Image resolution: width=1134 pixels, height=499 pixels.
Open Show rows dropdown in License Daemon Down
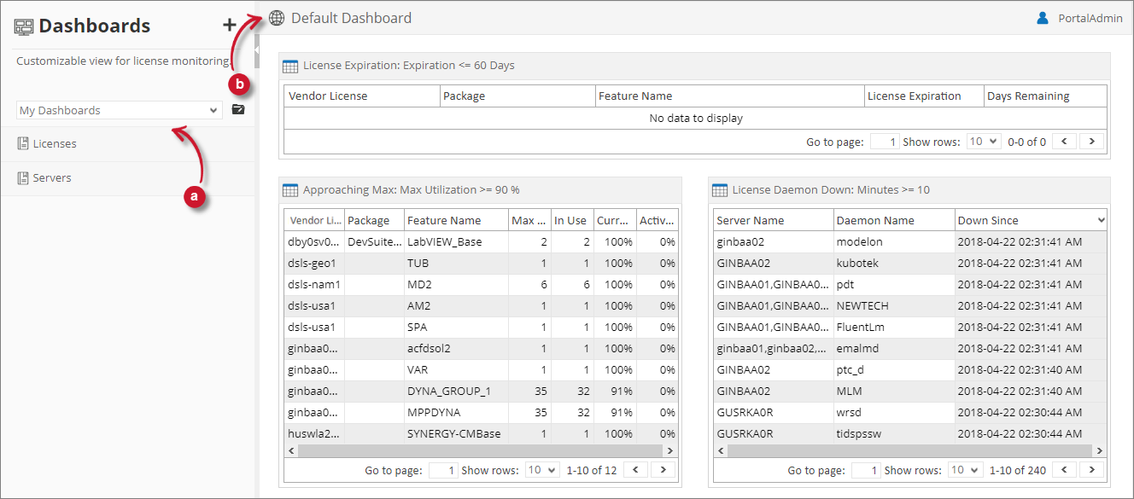(x=965, y=470)
